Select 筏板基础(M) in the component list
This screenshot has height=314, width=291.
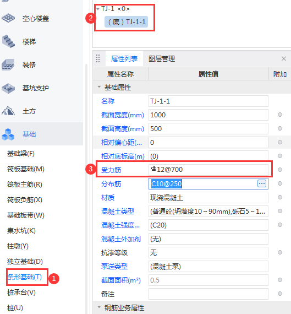[26, 169]
